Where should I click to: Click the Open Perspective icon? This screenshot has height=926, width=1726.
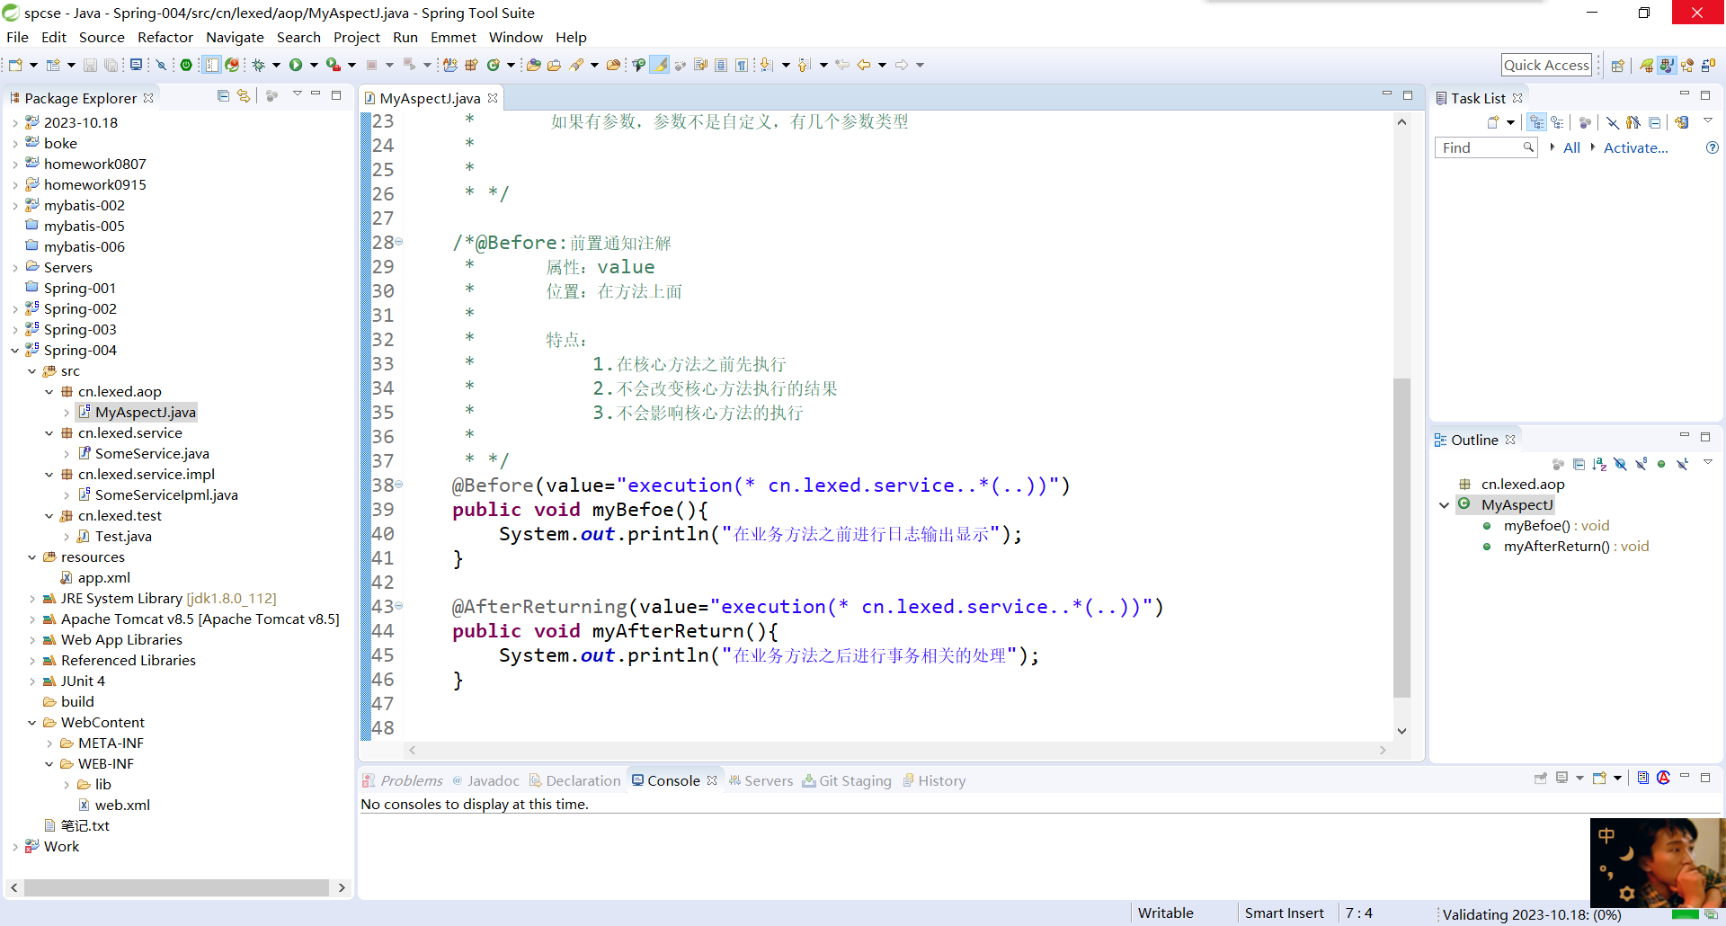pos(1618,65)
